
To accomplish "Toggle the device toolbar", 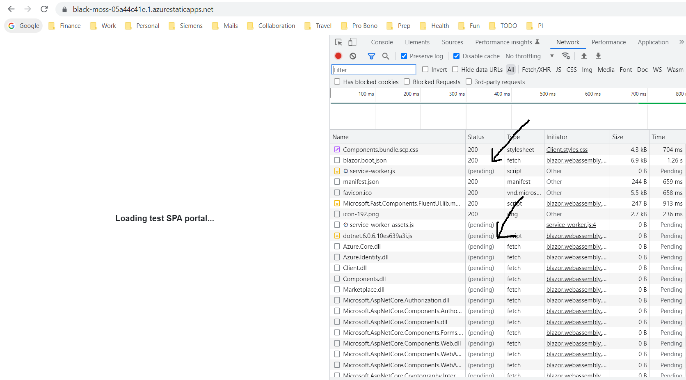I will tap(352, 42).
